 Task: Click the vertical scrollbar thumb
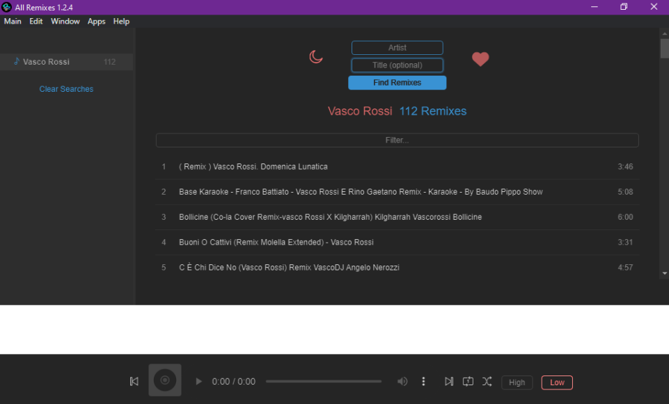664,49
